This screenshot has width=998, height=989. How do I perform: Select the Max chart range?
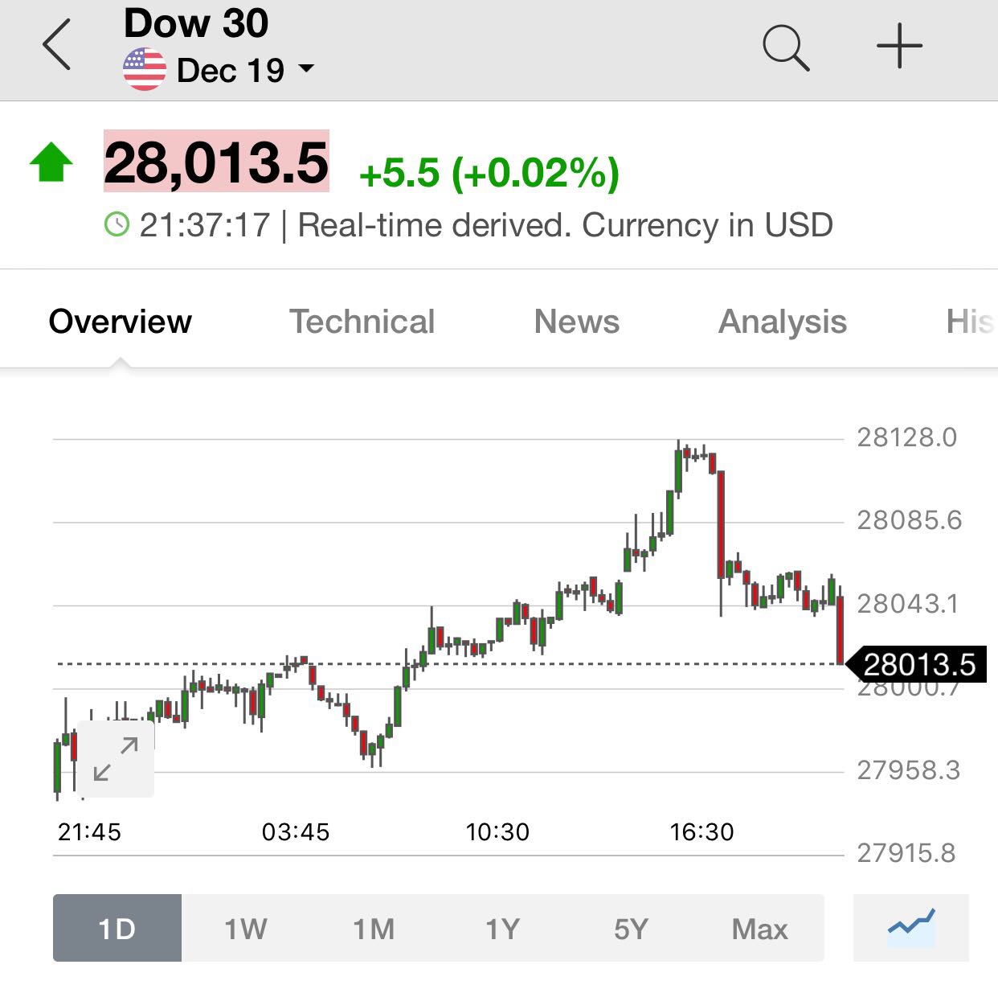coord(760,929)
